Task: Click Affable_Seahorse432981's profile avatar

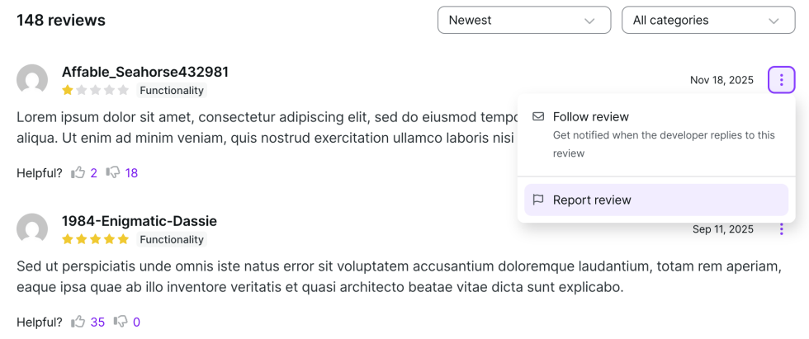Action: point(32,80)
